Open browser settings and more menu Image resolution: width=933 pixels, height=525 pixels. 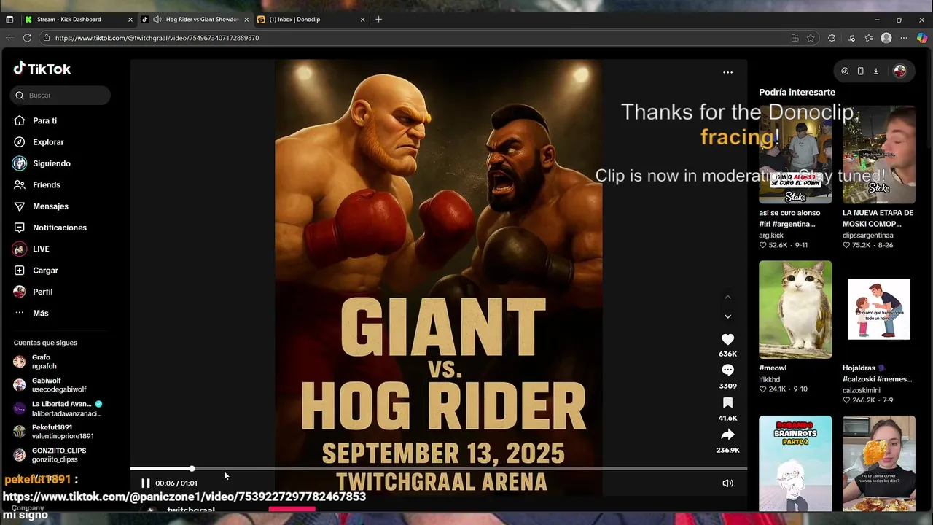[x=904, y=38]
